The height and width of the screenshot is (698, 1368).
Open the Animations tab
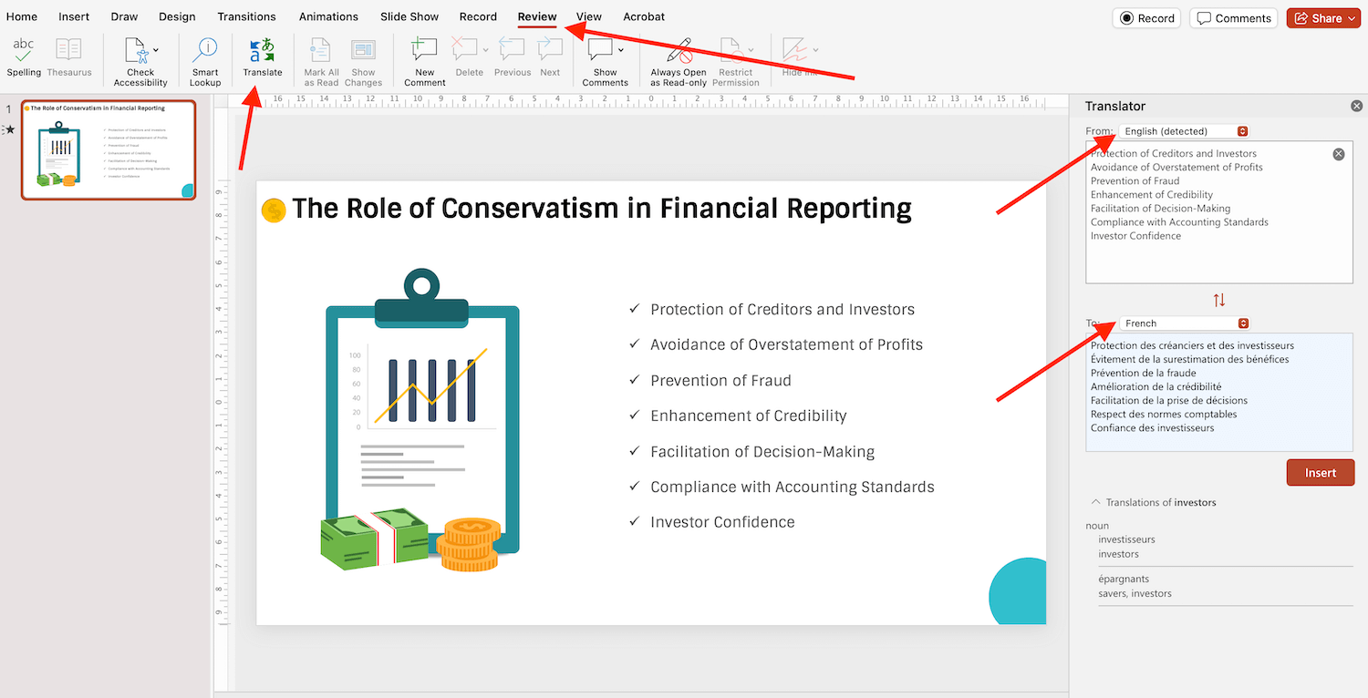pyautogui.click(x=328, y=16)
